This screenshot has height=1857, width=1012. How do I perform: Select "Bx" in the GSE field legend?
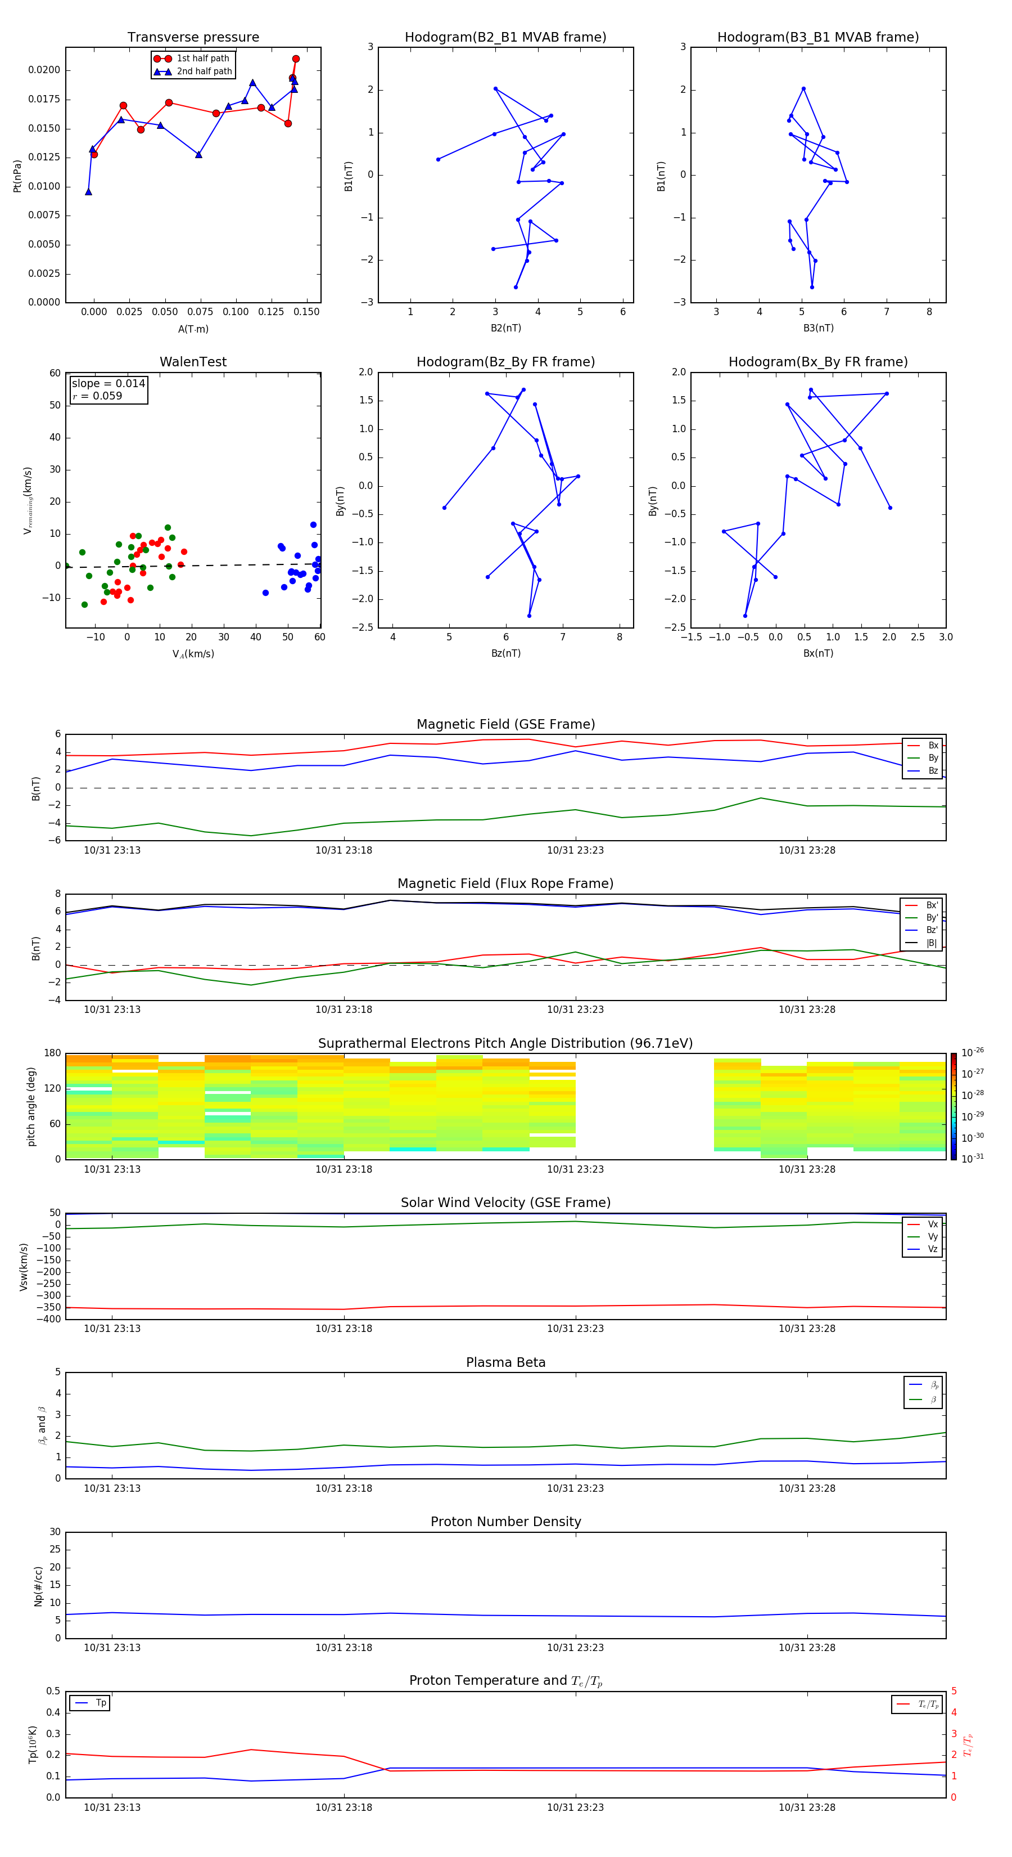point(923,746)
